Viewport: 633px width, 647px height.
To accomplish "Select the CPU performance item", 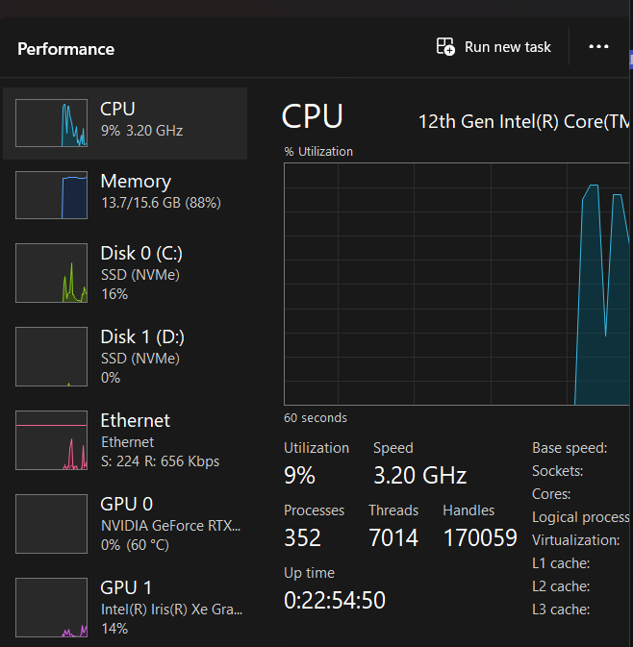I will tap(125, 119).
